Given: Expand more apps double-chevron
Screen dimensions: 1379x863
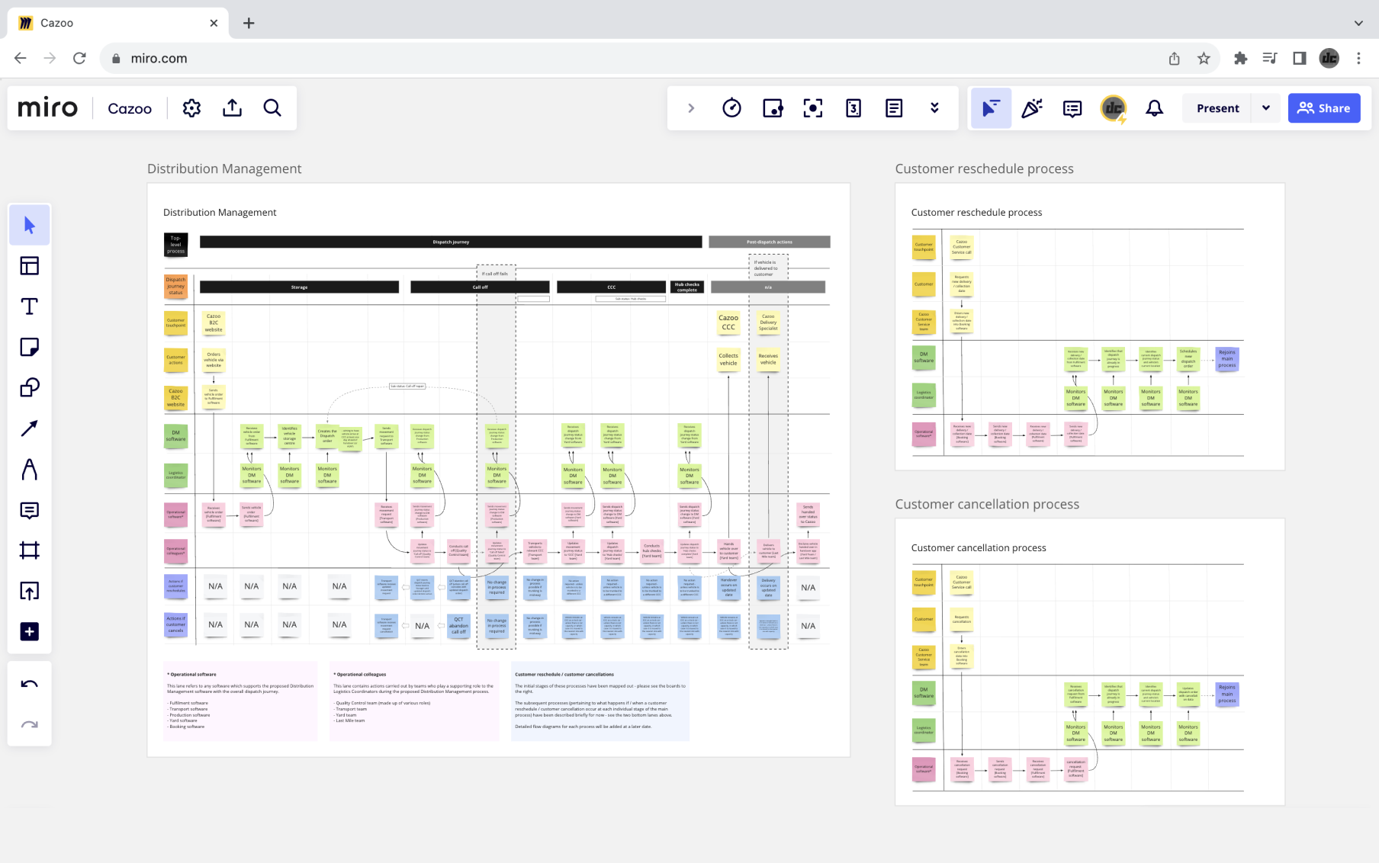Looking at the screenshot, I should (x=934, y=108).
